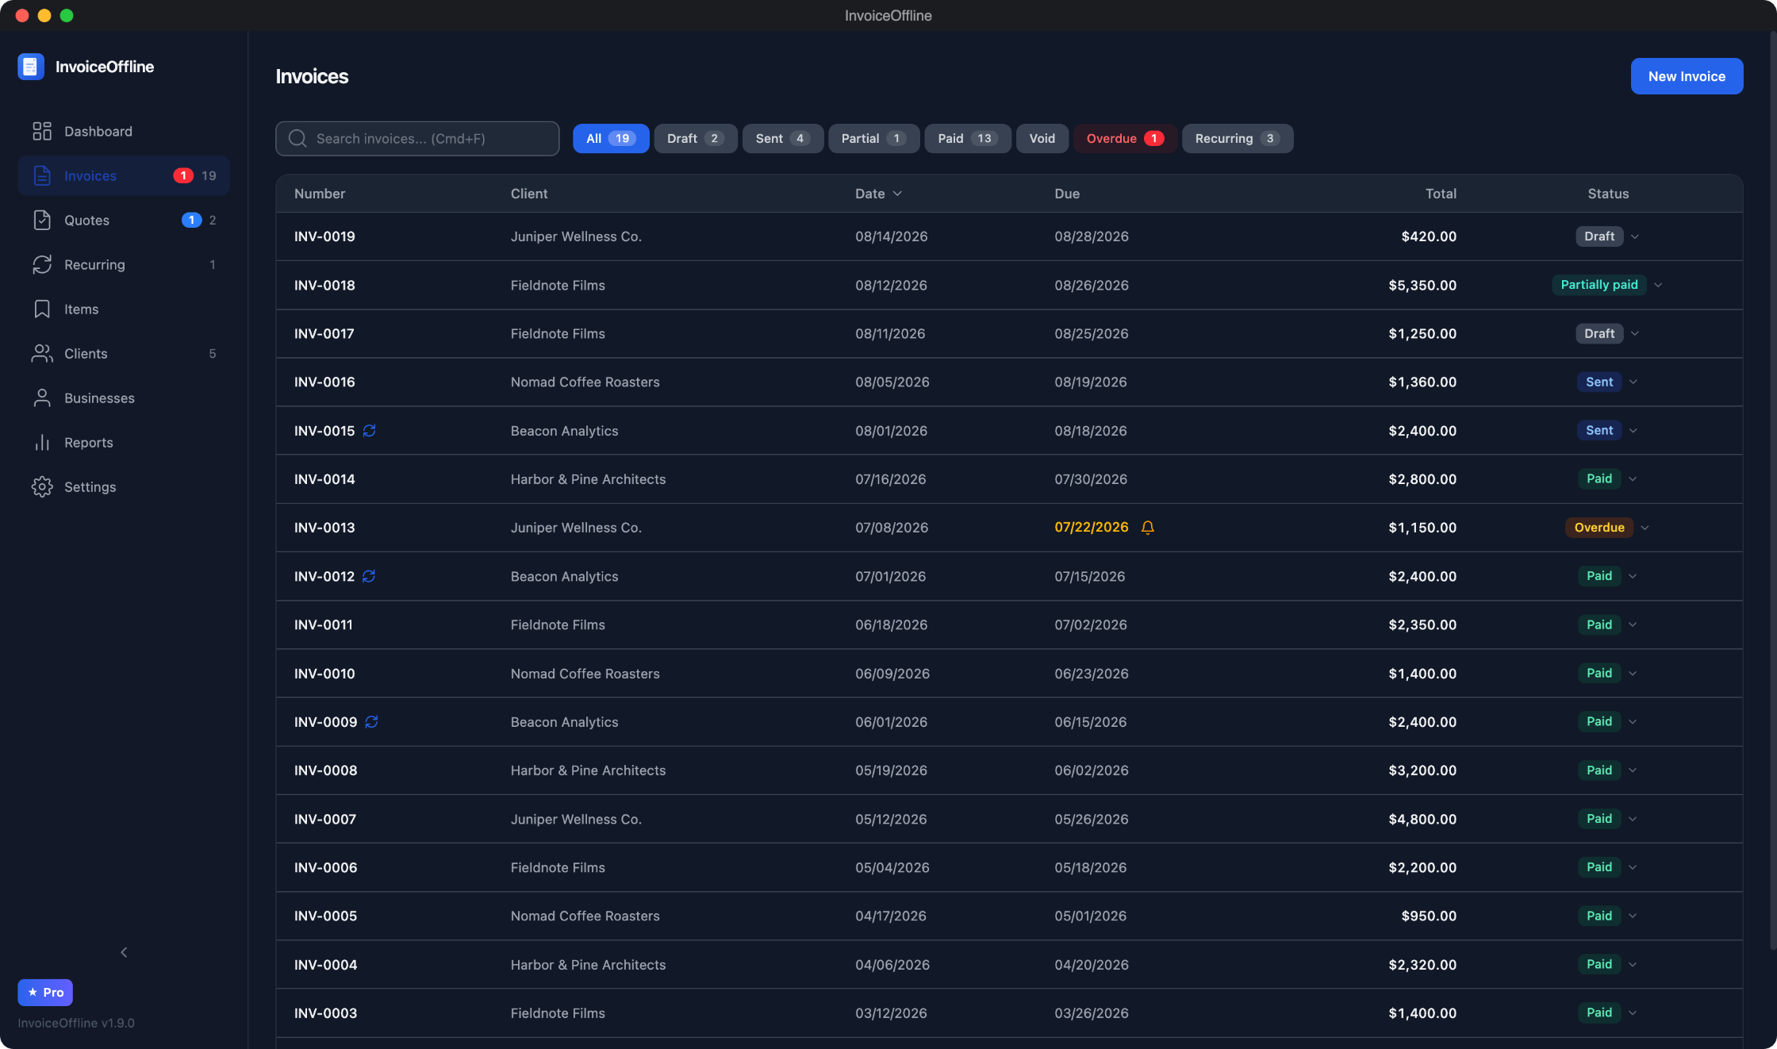The image size is (1777, 1049).
Task: Click the Items bookmark icon
Action: point(42,309)
